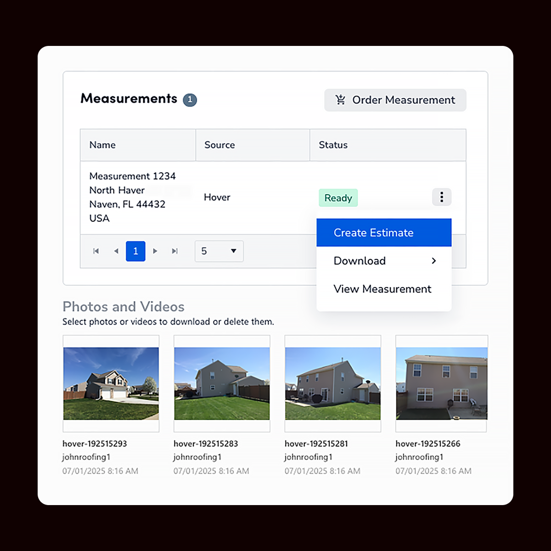Screen dimensions: 551x551
Task: Go to the next page arrow
Action: 155,251
